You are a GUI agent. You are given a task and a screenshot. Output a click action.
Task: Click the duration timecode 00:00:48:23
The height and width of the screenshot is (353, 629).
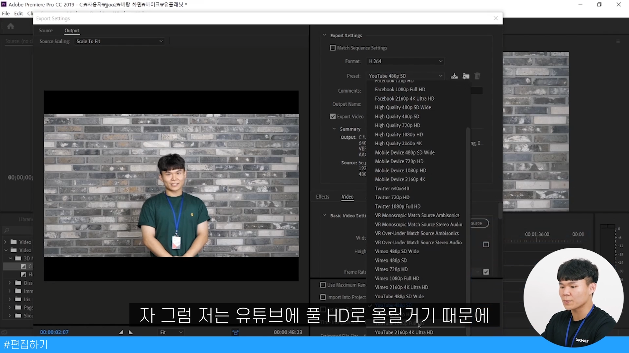tap(288, 332)
